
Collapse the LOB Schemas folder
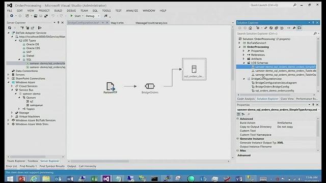tap(244, 63)
